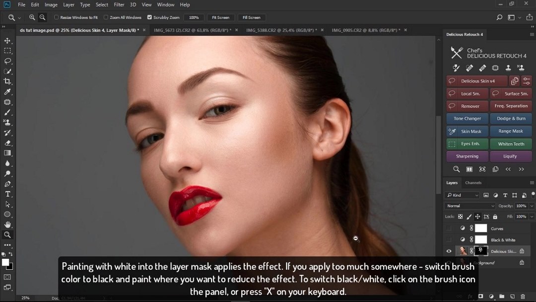
Task: Select the Lasso tool
Action: point(7,61)
